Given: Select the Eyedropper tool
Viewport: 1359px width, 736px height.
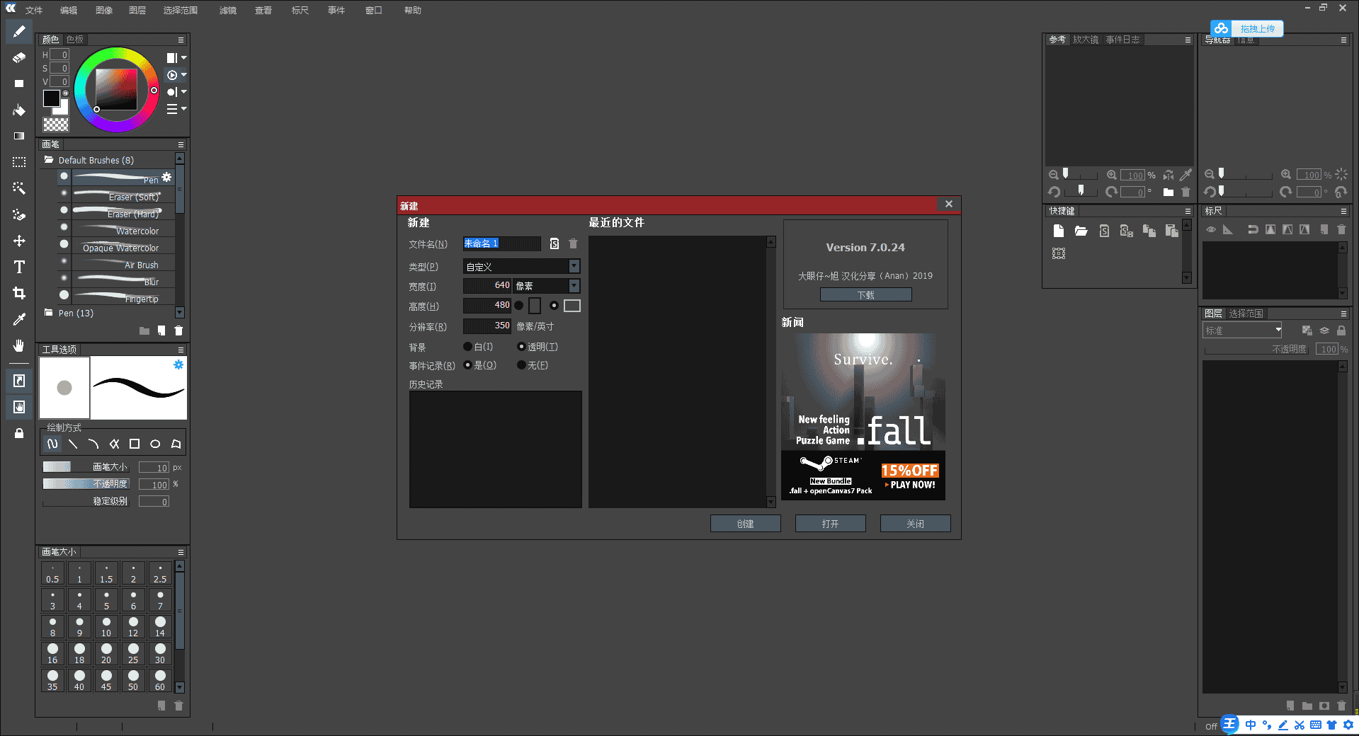Looking at the screenshot, I should [x=18, y=319].
